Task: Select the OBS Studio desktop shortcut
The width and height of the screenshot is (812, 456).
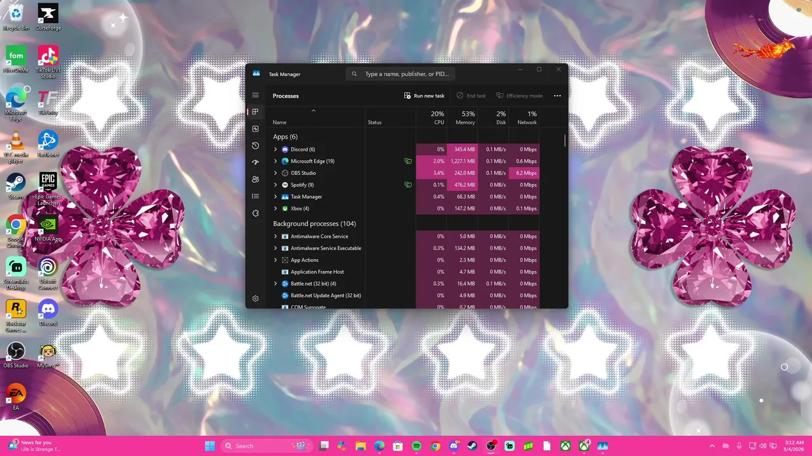Action: pyautogui.click(x=16, y=355)
